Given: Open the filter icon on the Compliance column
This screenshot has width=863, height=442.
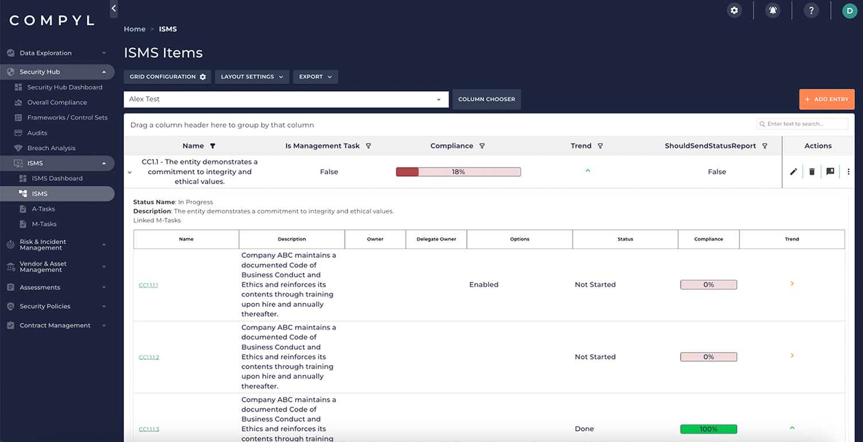Looking at the screenshot, I should pyautogui.click(x=482, y=146).
